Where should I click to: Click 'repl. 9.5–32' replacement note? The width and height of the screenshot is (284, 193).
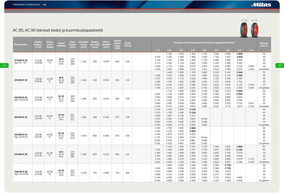coord(20,63)
